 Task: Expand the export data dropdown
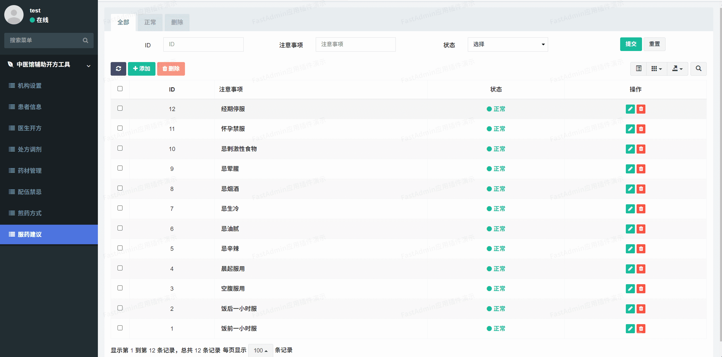[677, 69]
